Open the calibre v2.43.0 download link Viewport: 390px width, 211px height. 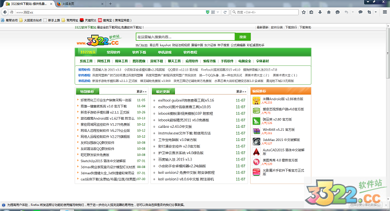175,127
